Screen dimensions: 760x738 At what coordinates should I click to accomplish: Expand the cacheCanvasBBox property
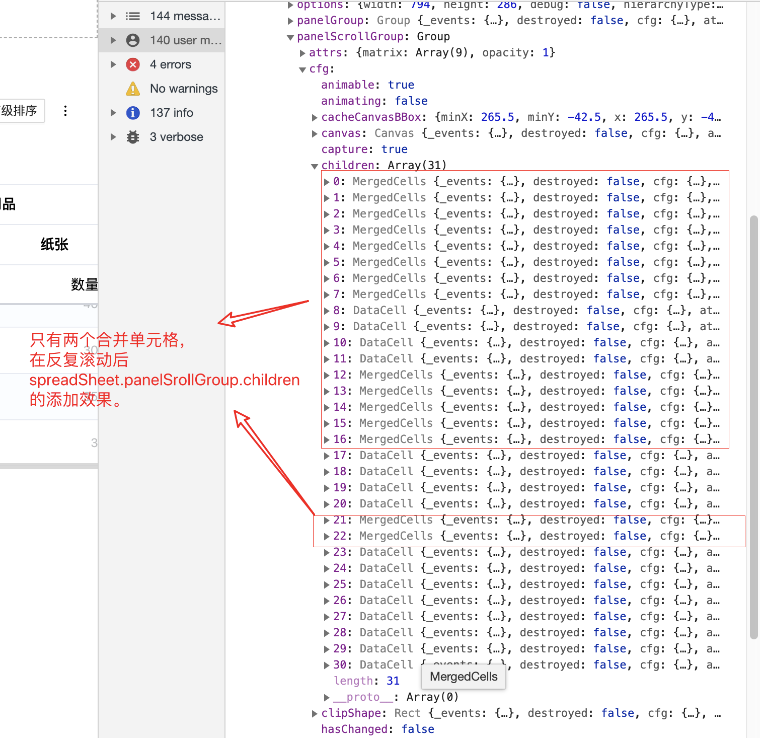315,117
